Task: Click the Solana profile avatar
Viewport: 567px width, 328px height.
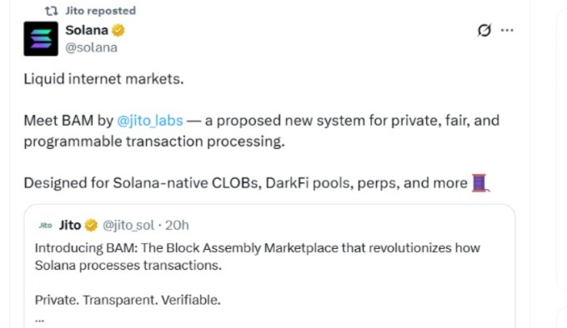Action: coord(41,38)
